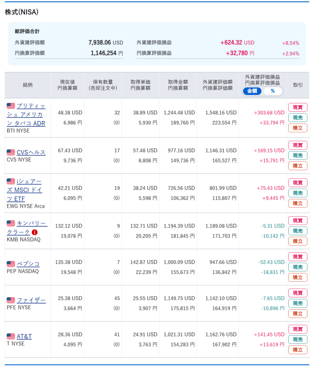Click the US flag icon for BTI
The height and width of the screenshot is (368, 314).
[x=11, y=106]
